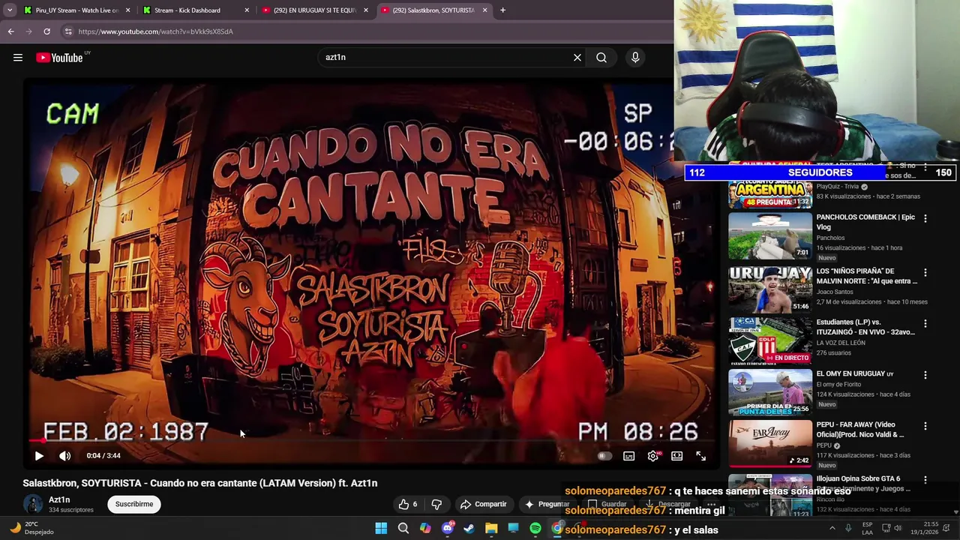Viewport: 960px width, 540px height.
Task: Dislike the video
Action: point(436,504)
